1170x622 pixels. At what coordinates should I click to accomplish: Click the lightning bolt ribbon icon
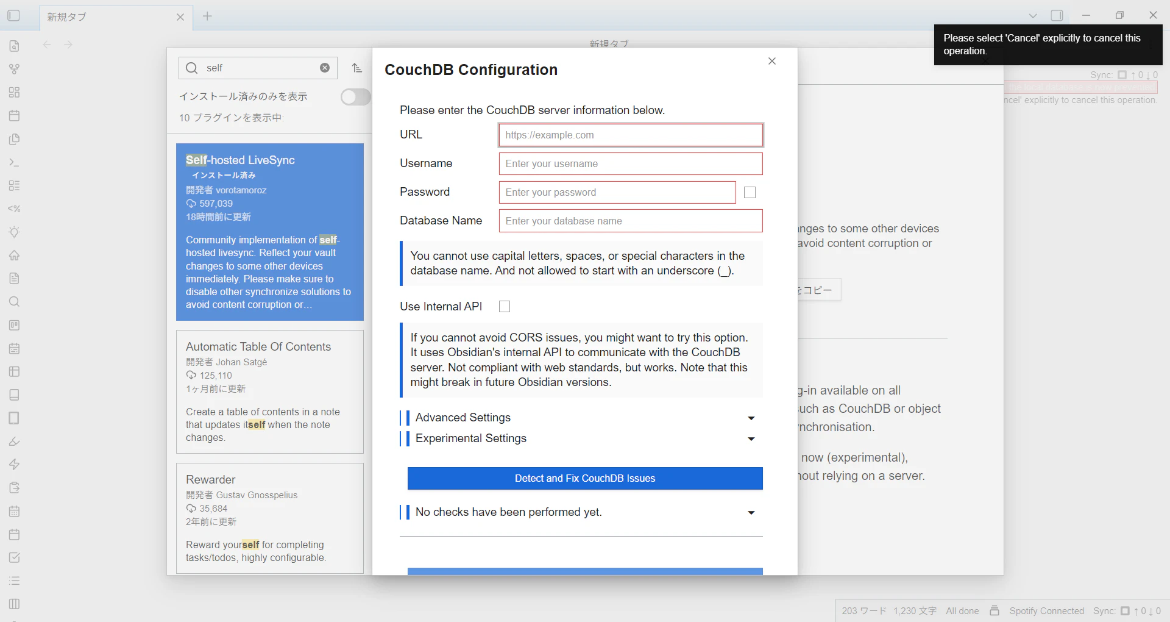click(x=15, y=465)
